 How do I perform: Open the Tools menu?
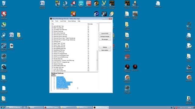coord(57,21)
